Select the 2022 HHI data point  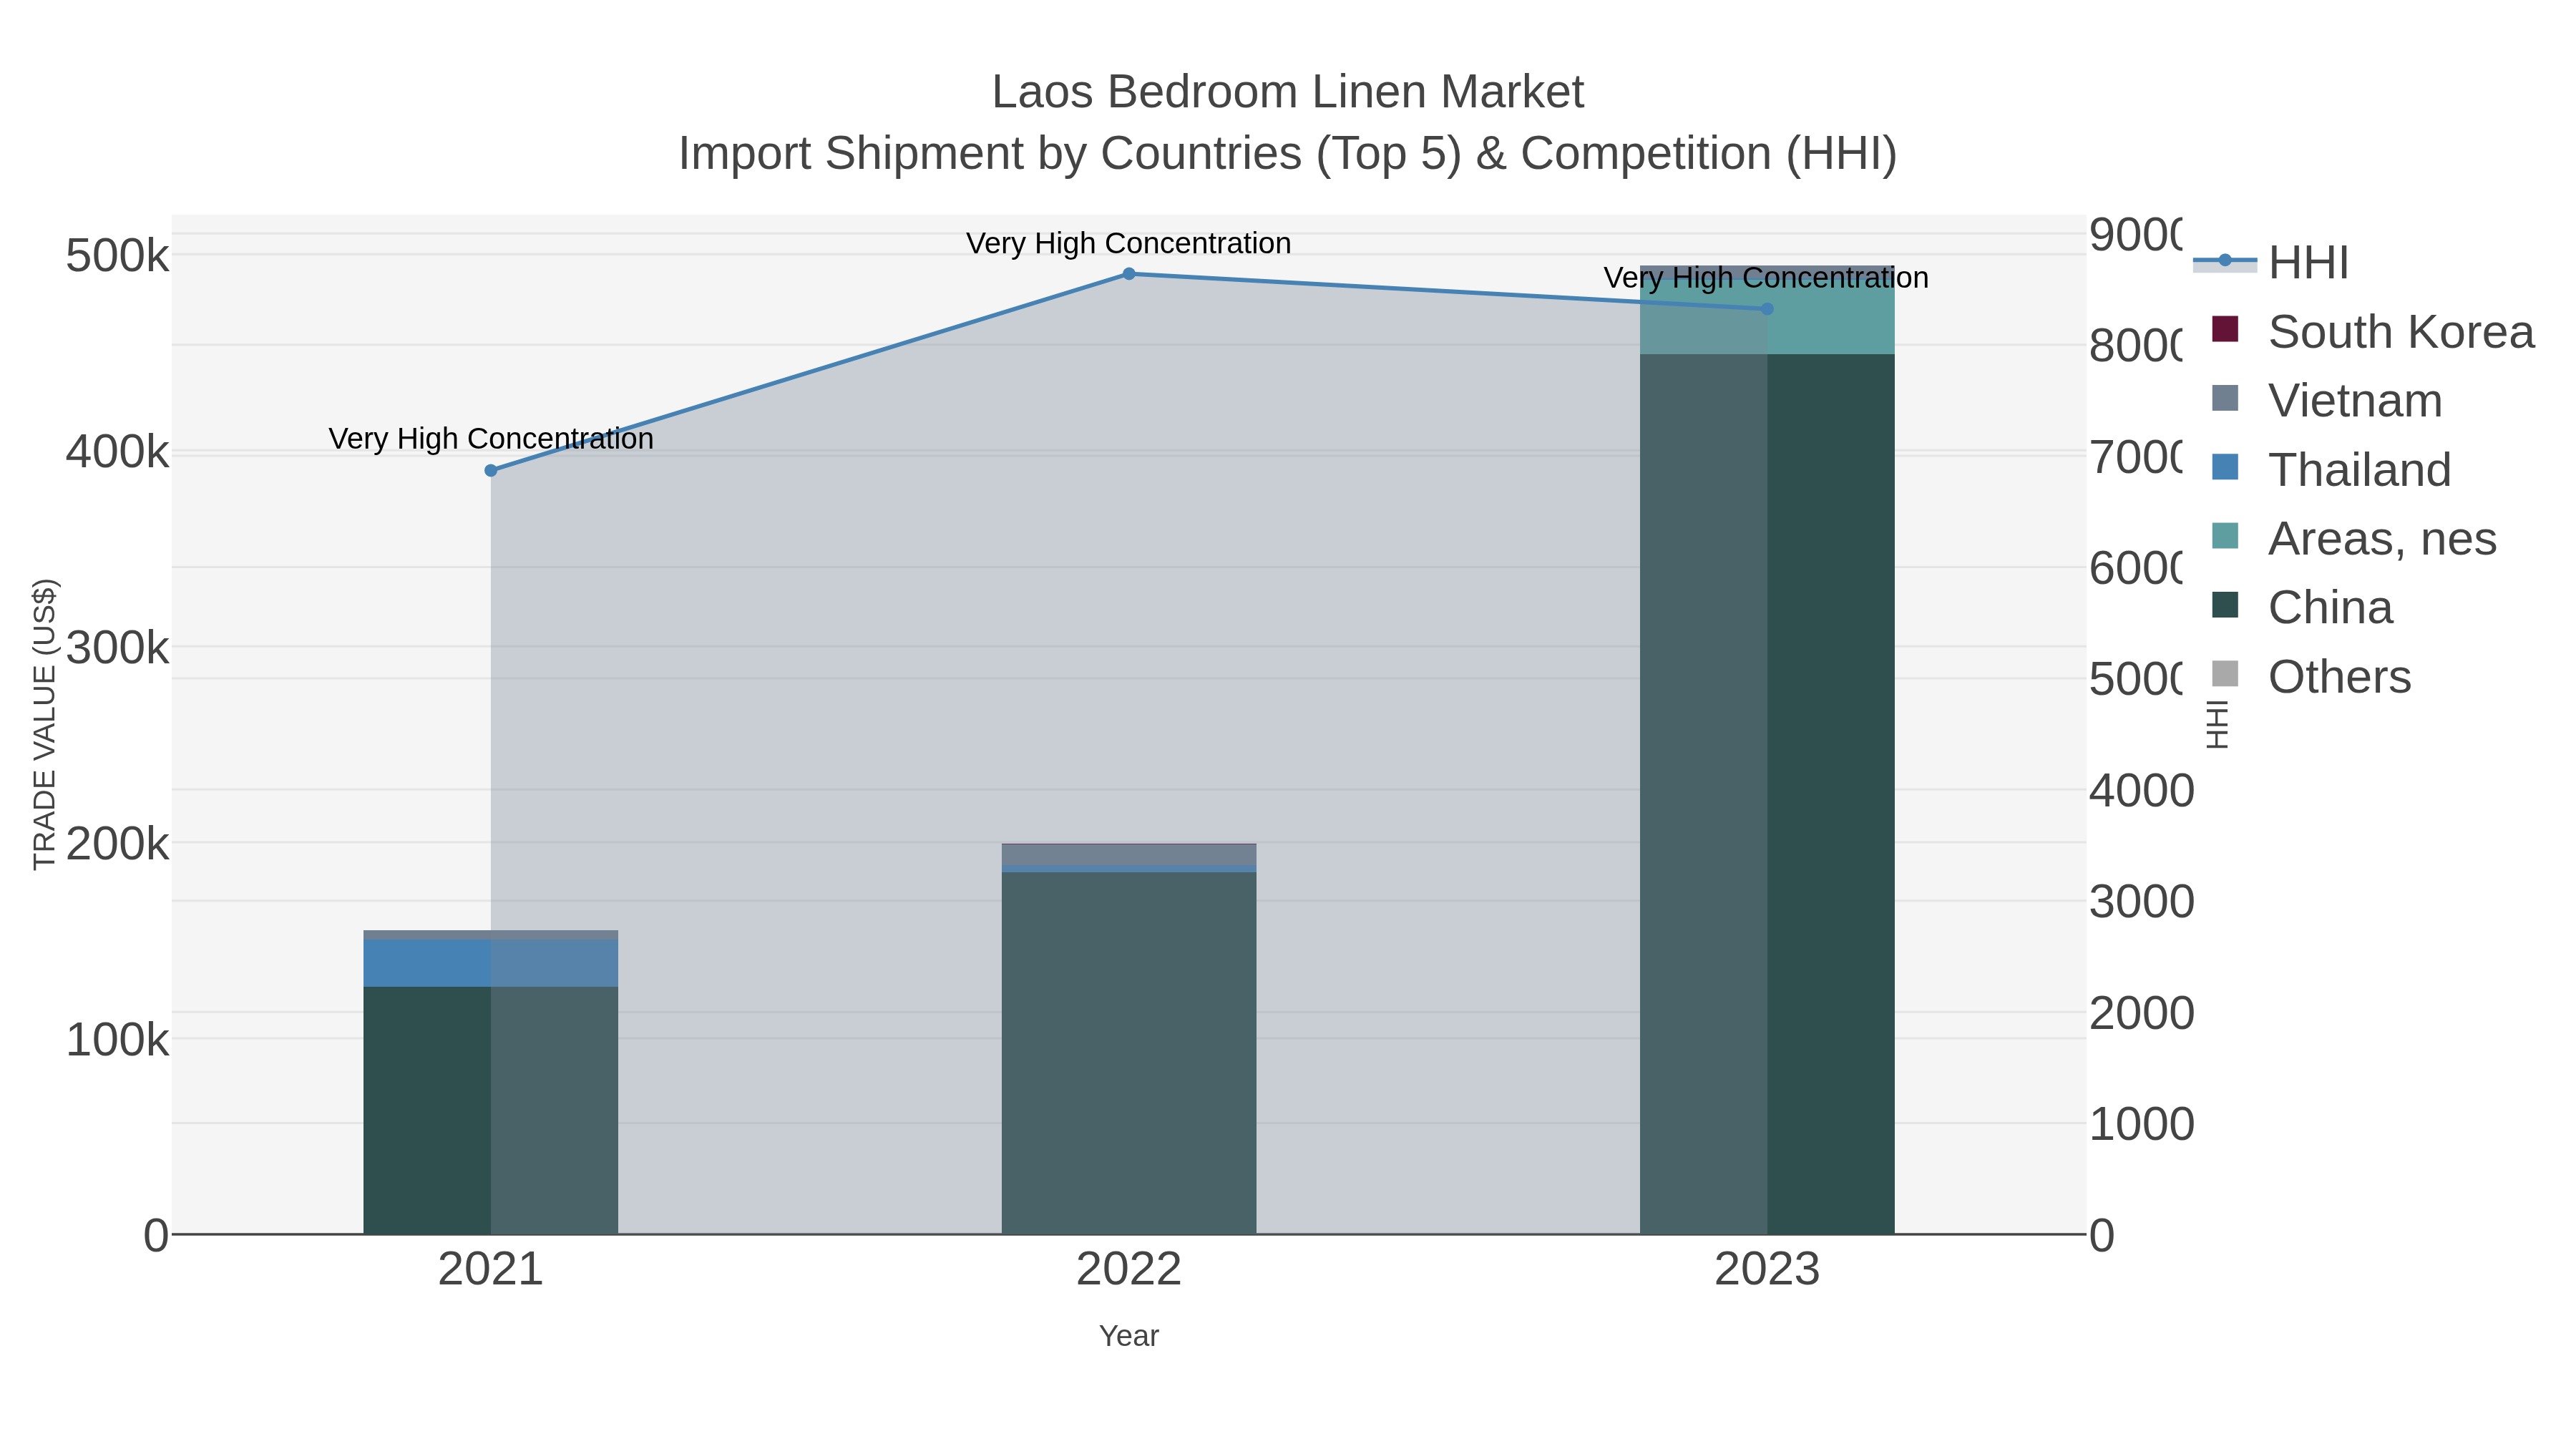[1129, 274]
